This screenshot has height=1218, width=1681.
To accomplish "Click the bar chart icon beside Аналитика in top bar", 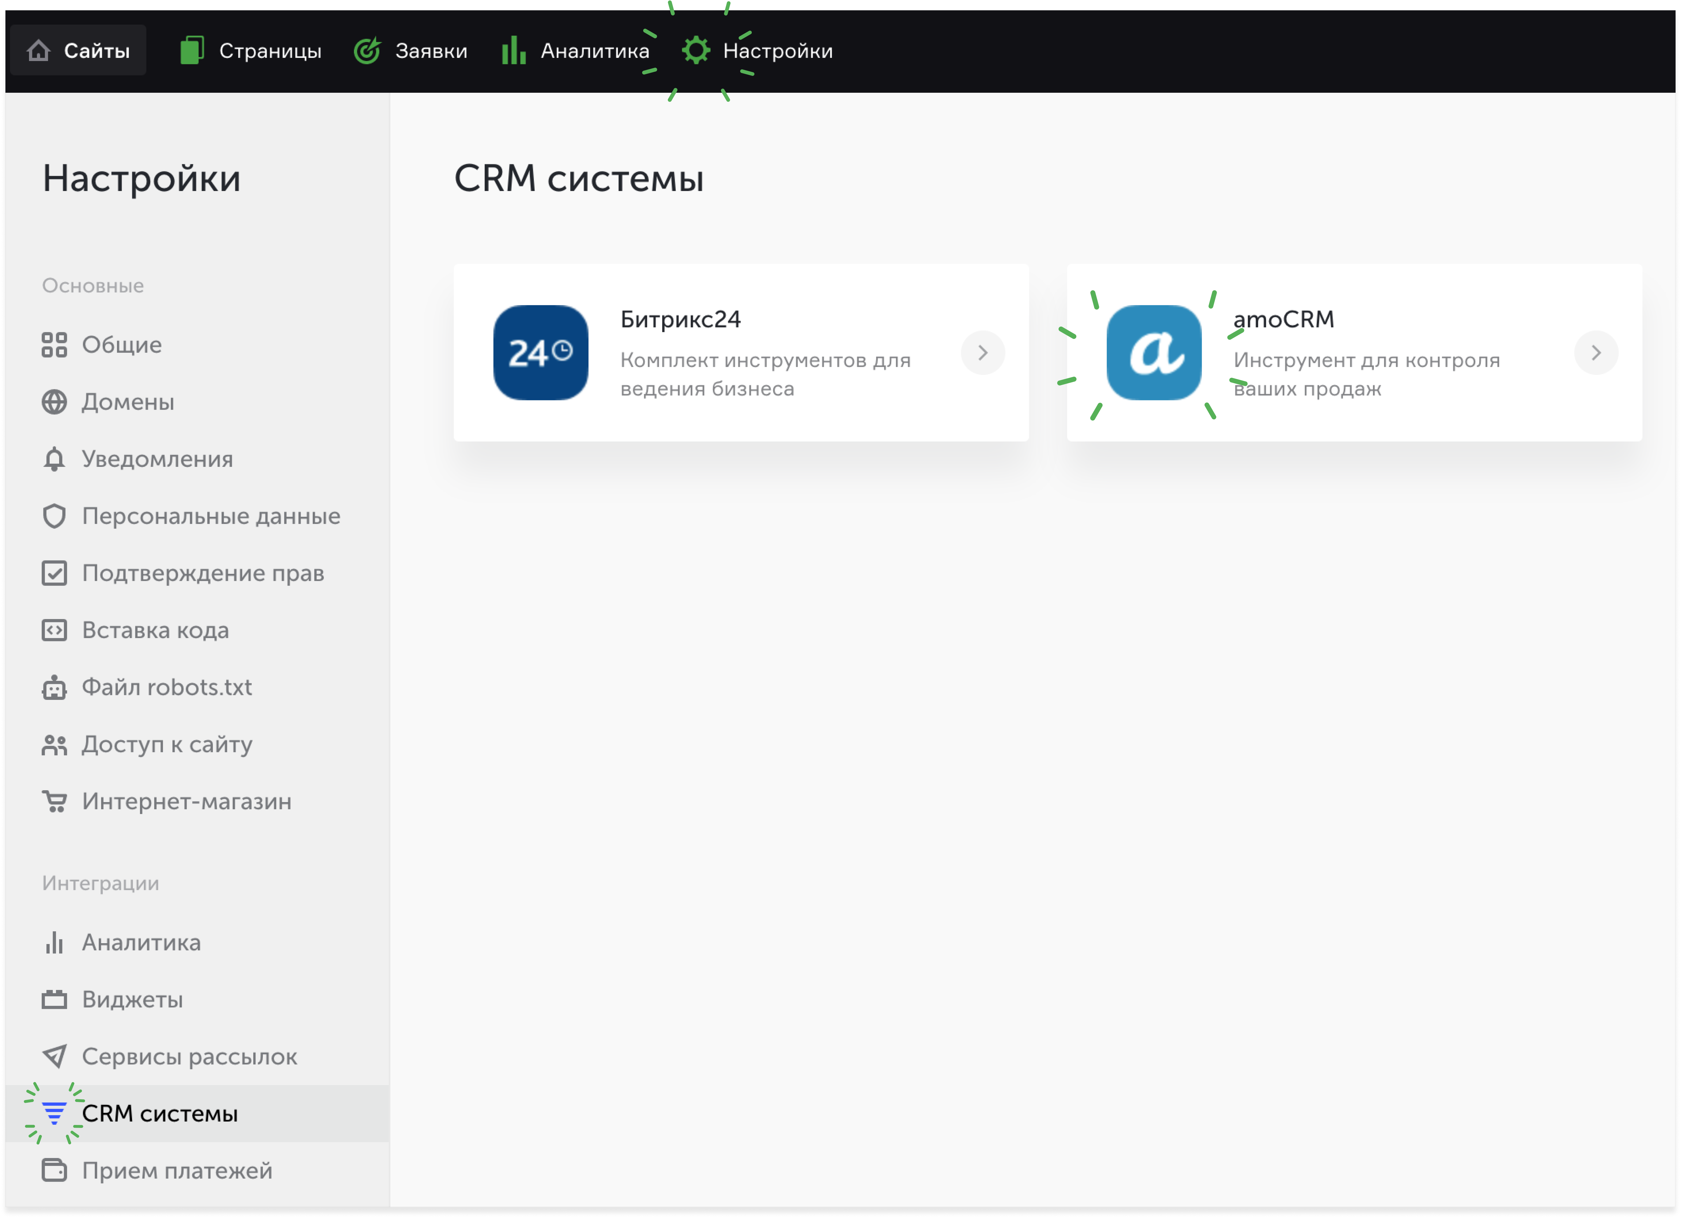I will 514,50.
